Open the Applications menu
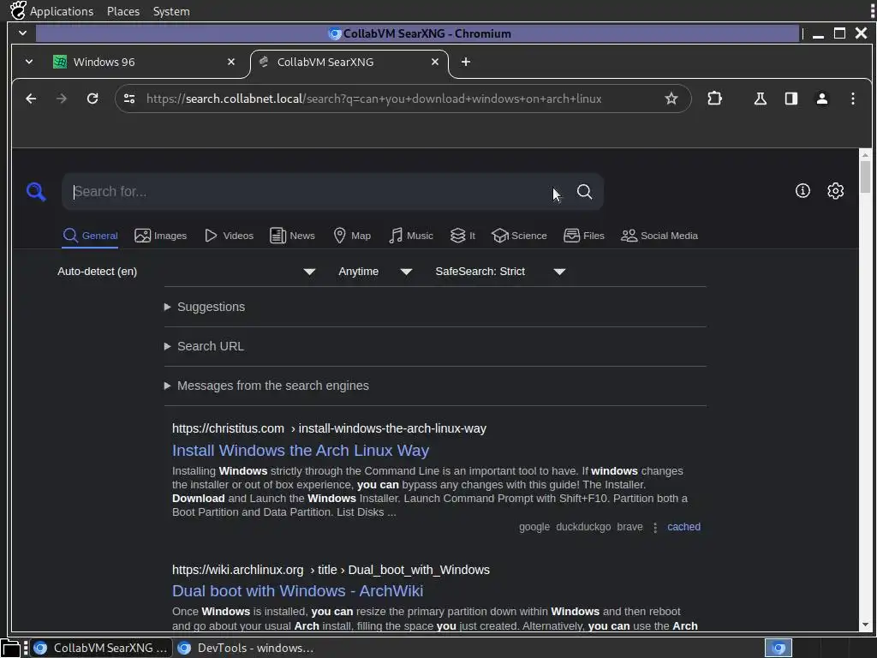This screenshot has width=877, height=658. pos(62,11)
